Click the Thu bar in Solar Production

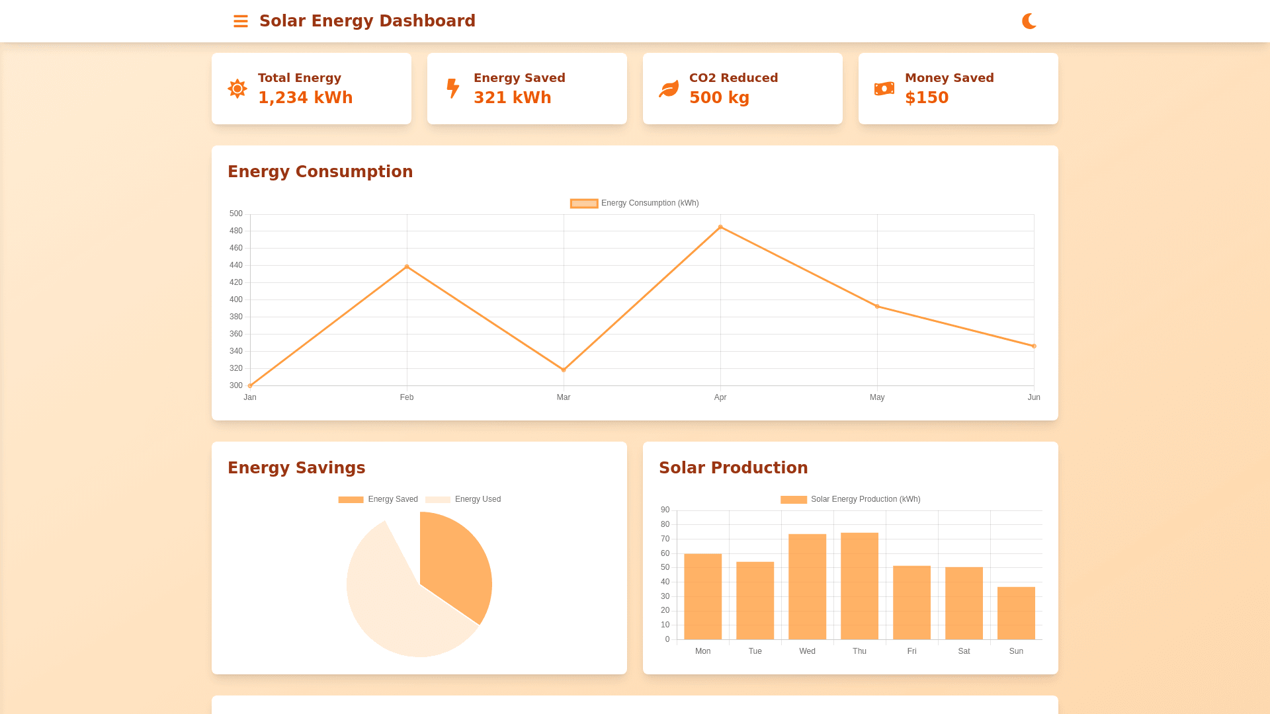859,586
